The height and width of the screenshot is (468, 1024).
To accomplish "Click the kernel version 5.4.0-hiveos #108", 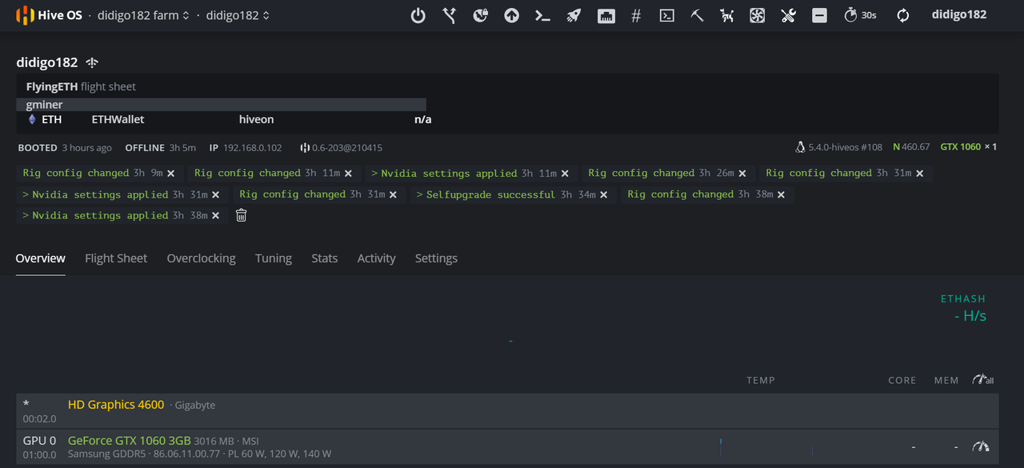I will coord(845,147).
